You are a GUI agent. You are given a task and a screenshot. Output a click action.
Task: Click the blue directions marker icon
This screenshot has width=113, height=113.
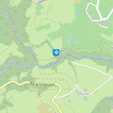click(x=56, y=52)
